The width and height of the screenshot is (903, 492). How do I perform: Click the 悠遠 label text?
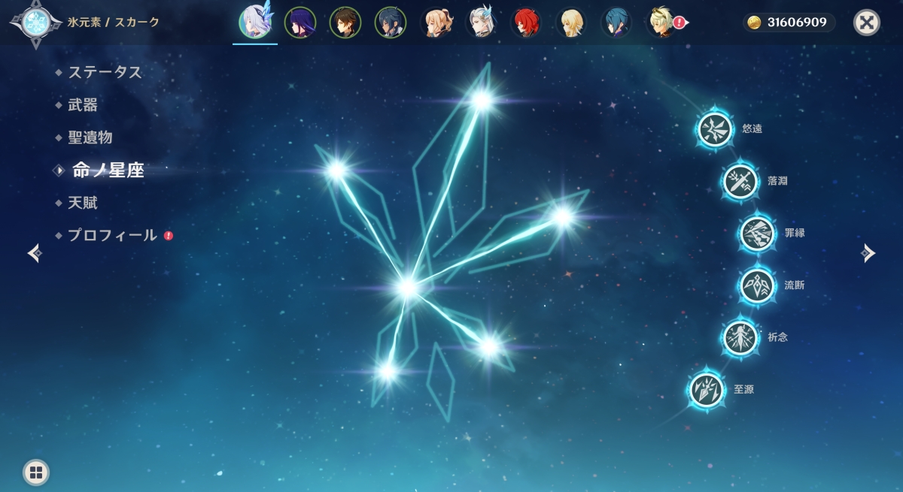pyautogui.click(x=752, y=129)
